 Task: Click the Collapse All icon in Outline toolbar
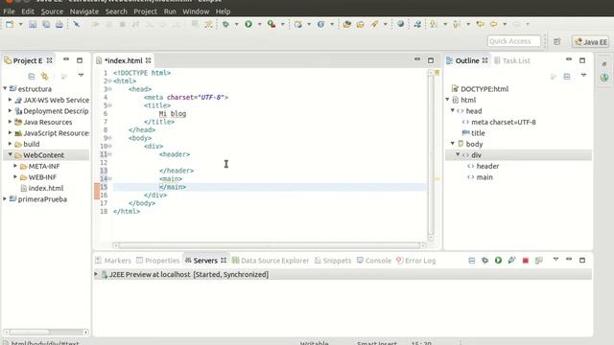(x=567, y=77)
